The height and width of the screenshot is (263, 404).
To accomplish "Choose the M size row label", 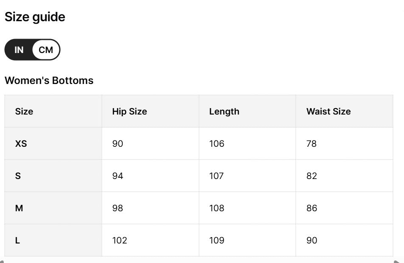I will coord(19,208).
